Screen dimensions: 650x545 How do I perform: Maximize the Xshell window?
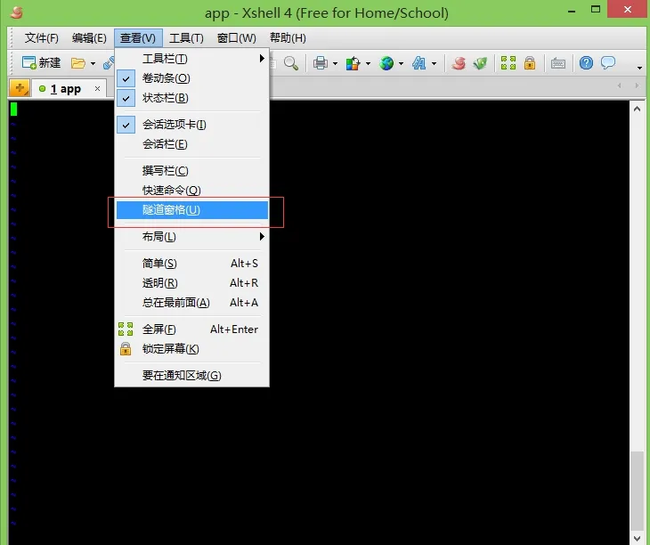(596, 10)
